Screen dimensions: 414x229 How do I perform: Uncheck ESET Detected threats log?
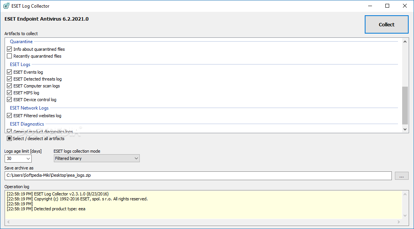(10, 79)
